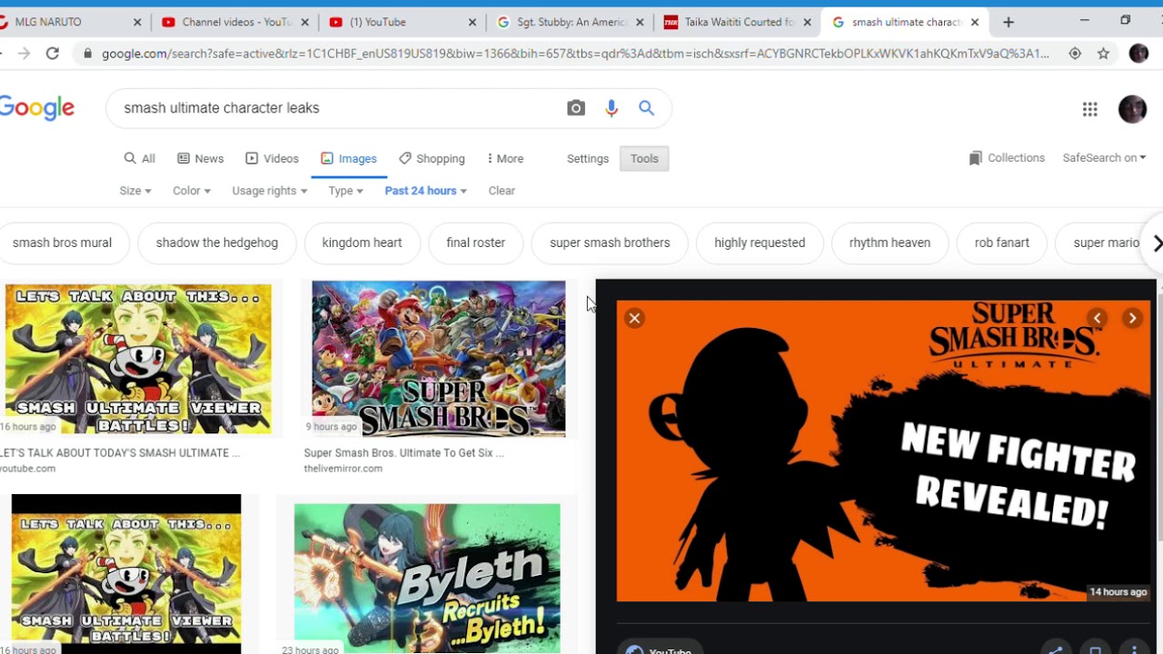
Task: Close the Channel videos YouTube tab
Action: [304, 22]
